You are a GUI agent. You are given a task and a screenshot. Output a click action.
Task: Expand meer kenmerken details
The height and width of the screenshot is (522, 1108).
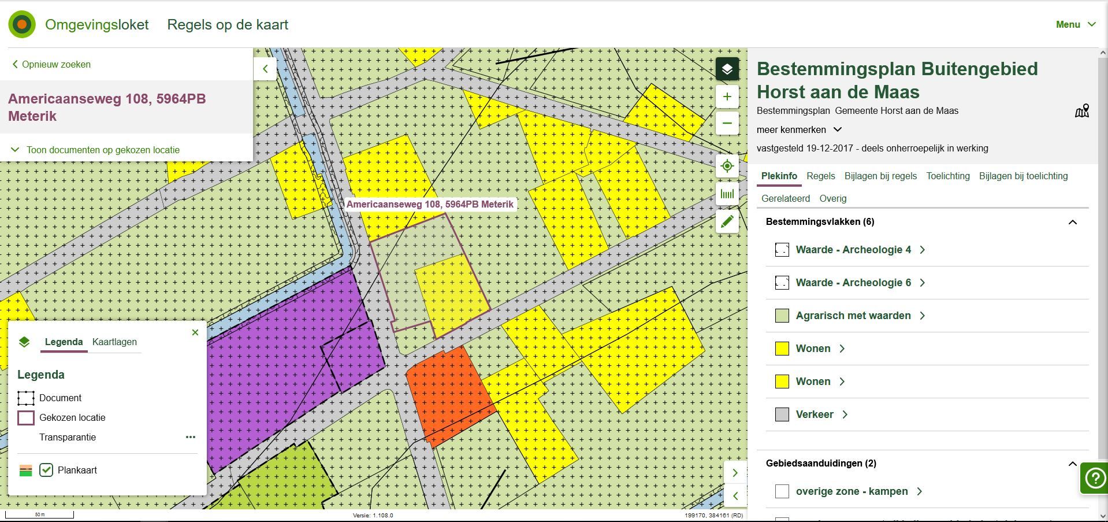(799, 130)
